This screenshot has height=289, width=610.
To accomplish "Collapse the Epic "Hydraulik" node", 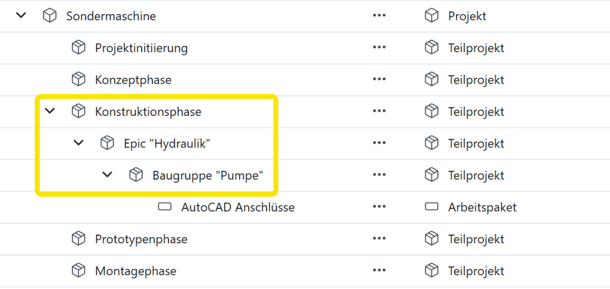I will (x=79, y=143).
